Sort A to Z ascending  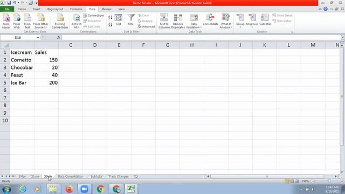[110, 17]
